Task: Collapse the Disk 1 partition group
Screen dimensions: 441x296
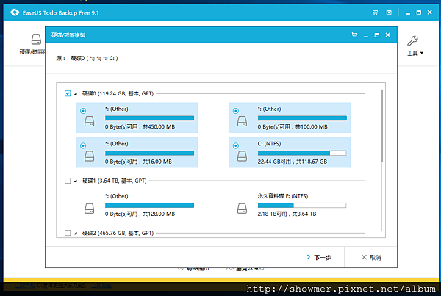Action: [76, 181]
